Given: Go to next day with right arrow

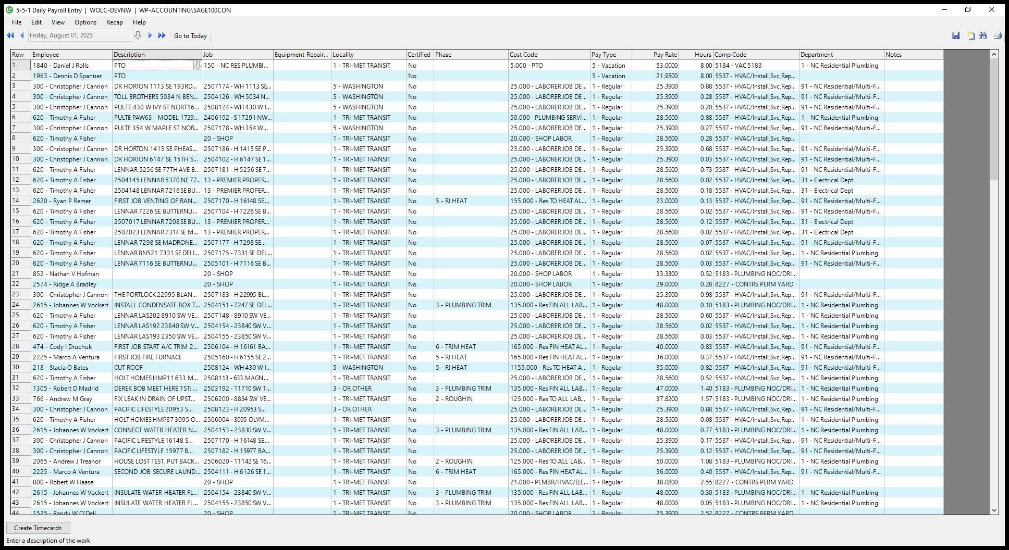Looking at the screenshot, I should pyautogui.click(x=150, y=35).
